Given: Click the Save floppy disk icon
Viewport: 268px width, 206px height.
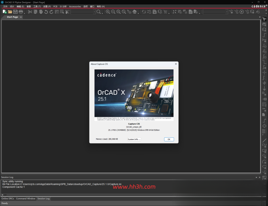Looking at the screenshot, I should 15,12.
